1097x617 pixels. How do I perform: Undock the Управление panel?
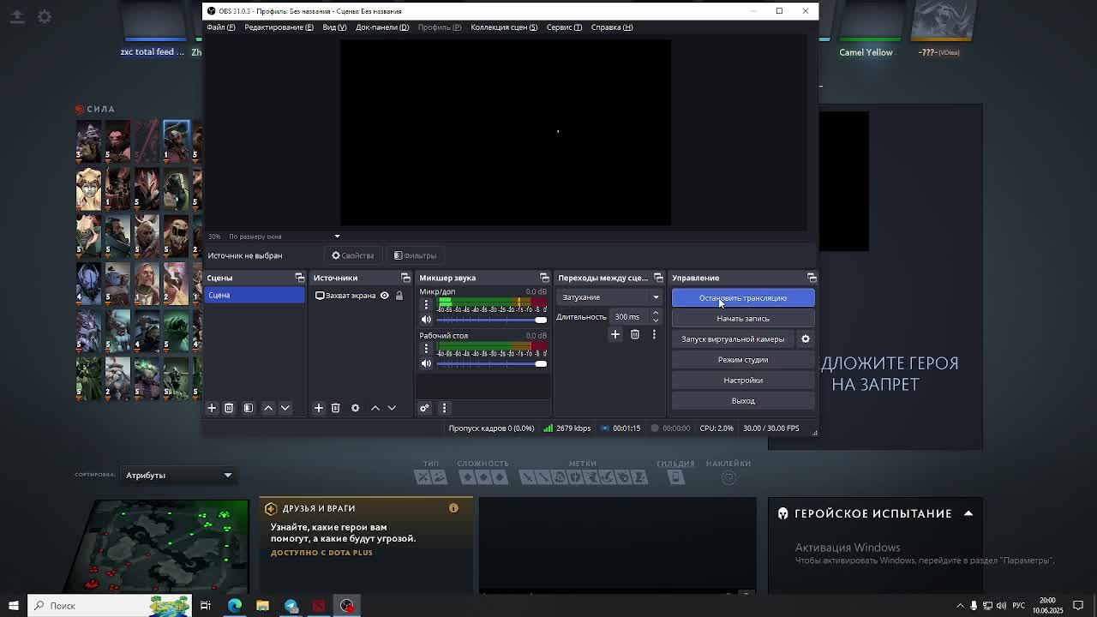[x=812, y=278]
